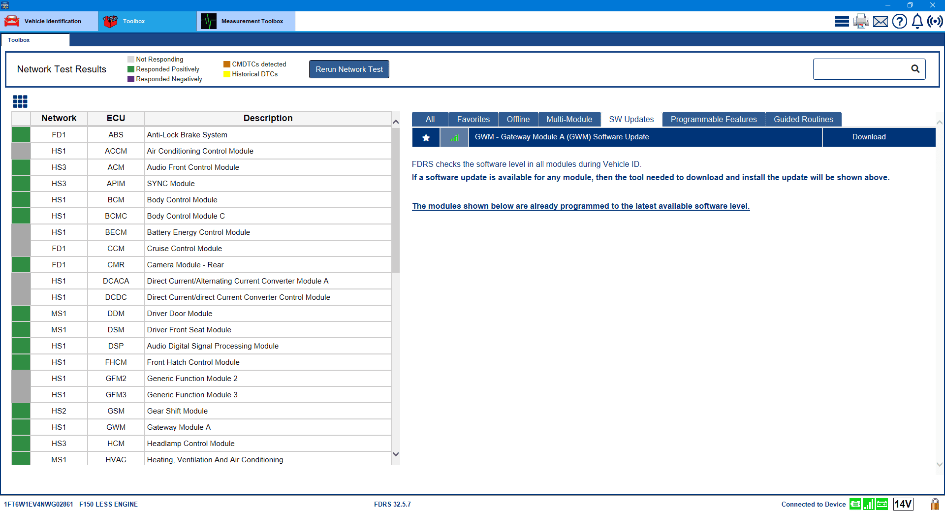
Task: Switch to Programmable Features tab
Action: point(713,119)
